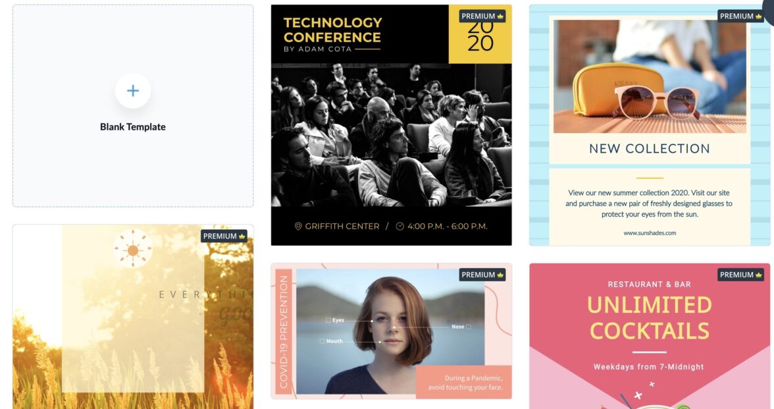Viewport: 774px width, 409px height.
Task: Open the New Collection sunglasses template
Action: click(650, 125)
